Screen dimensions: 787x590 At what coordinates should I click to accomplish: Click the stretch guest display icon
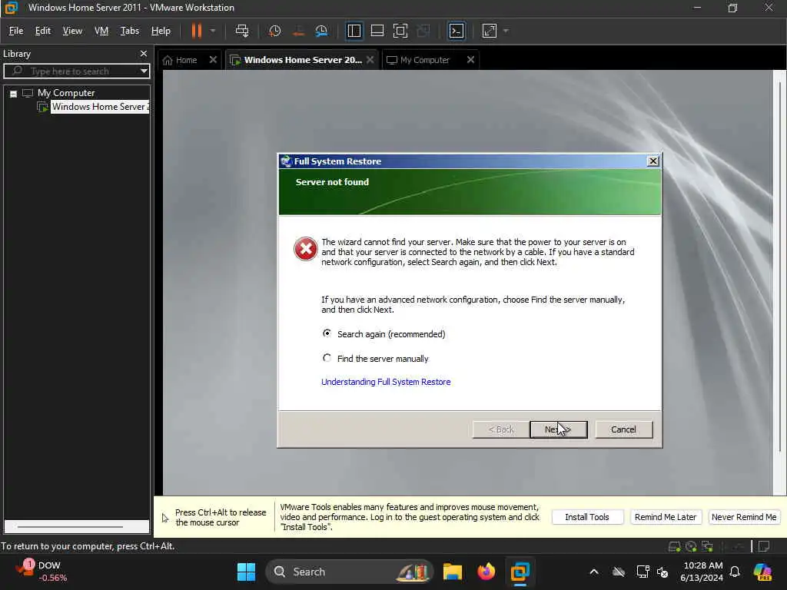(490, 31)
